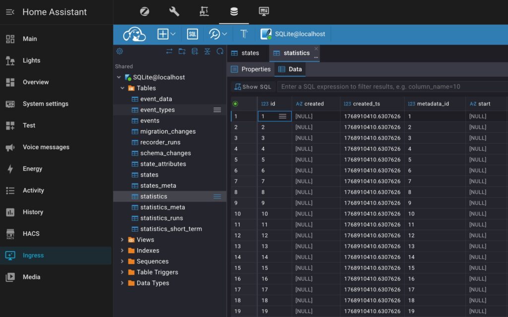
Task: Switch to the Properties tab
Action: pyautogui.click(x=251, y=69)
